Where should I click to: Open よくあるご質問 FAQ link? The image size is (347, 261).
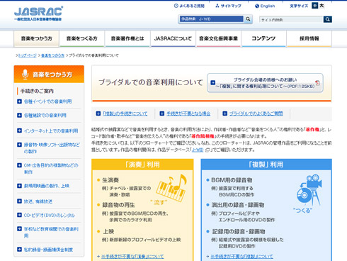(189, 6)
